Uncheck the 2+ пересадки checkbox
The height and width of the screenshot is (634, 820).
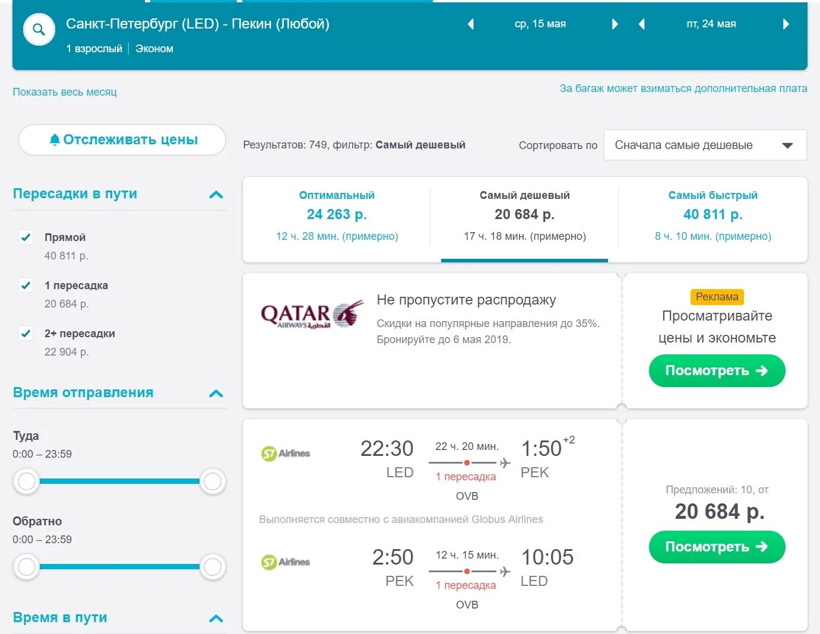tap(26, 334)
